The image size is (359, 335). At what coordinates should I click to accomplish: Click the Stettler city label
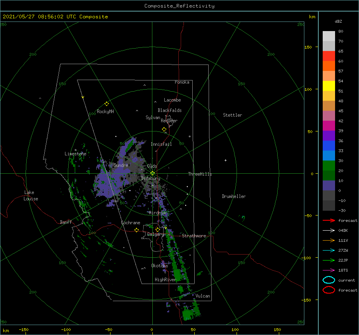coord(233,115)
